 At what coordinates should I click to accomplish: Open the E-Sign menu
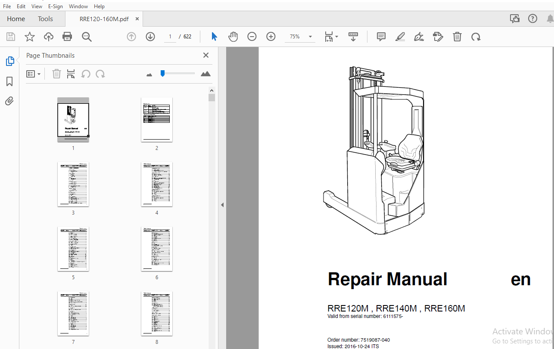pos(55,6)
